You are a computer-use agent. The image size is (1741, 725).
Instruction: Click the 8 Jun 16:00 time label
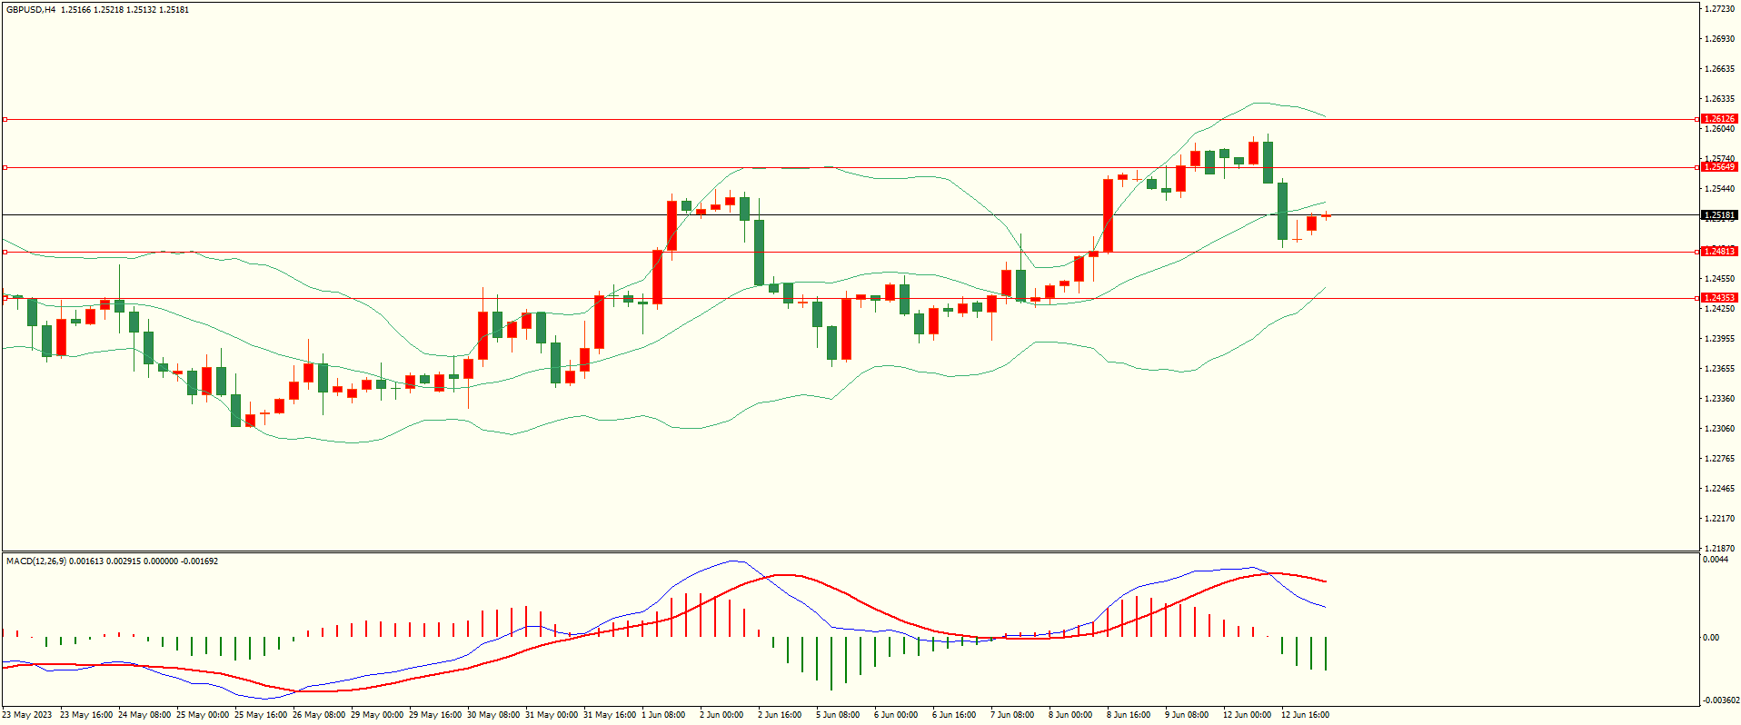1129,715
